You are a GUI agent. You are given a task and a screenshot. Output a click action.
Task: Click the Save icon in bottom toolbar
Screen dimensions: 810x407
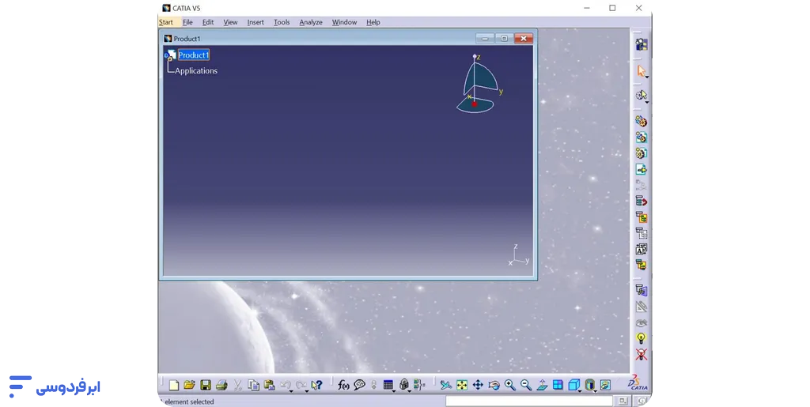[206, 385]
